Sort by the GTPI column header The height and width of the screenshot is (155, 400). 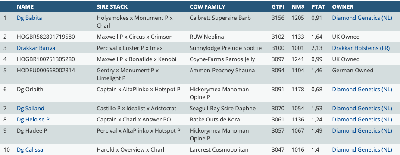[278, 6]
